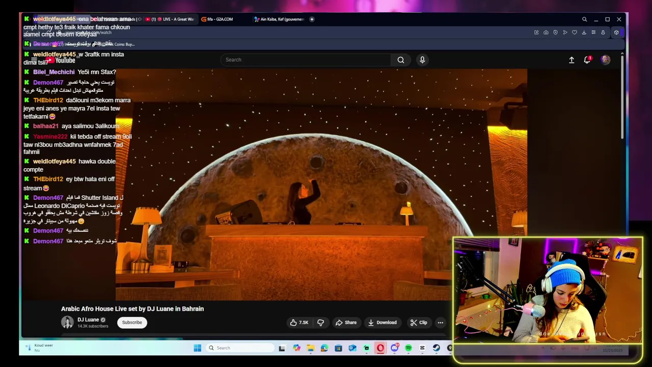Open DJ Luane channel avatar
Viewport: 652px width, 367px height.
point(67,322)
